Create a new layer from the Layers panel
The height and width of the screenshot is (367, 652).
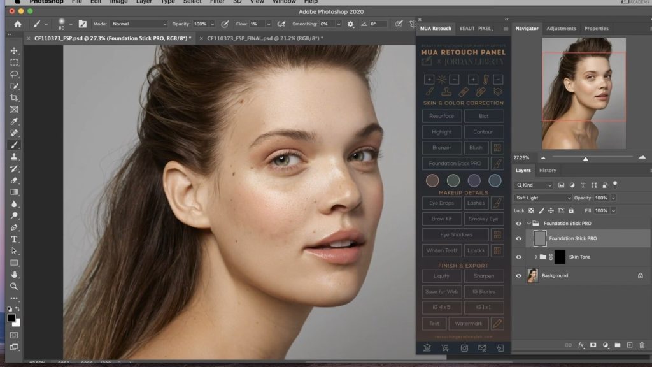628,343
